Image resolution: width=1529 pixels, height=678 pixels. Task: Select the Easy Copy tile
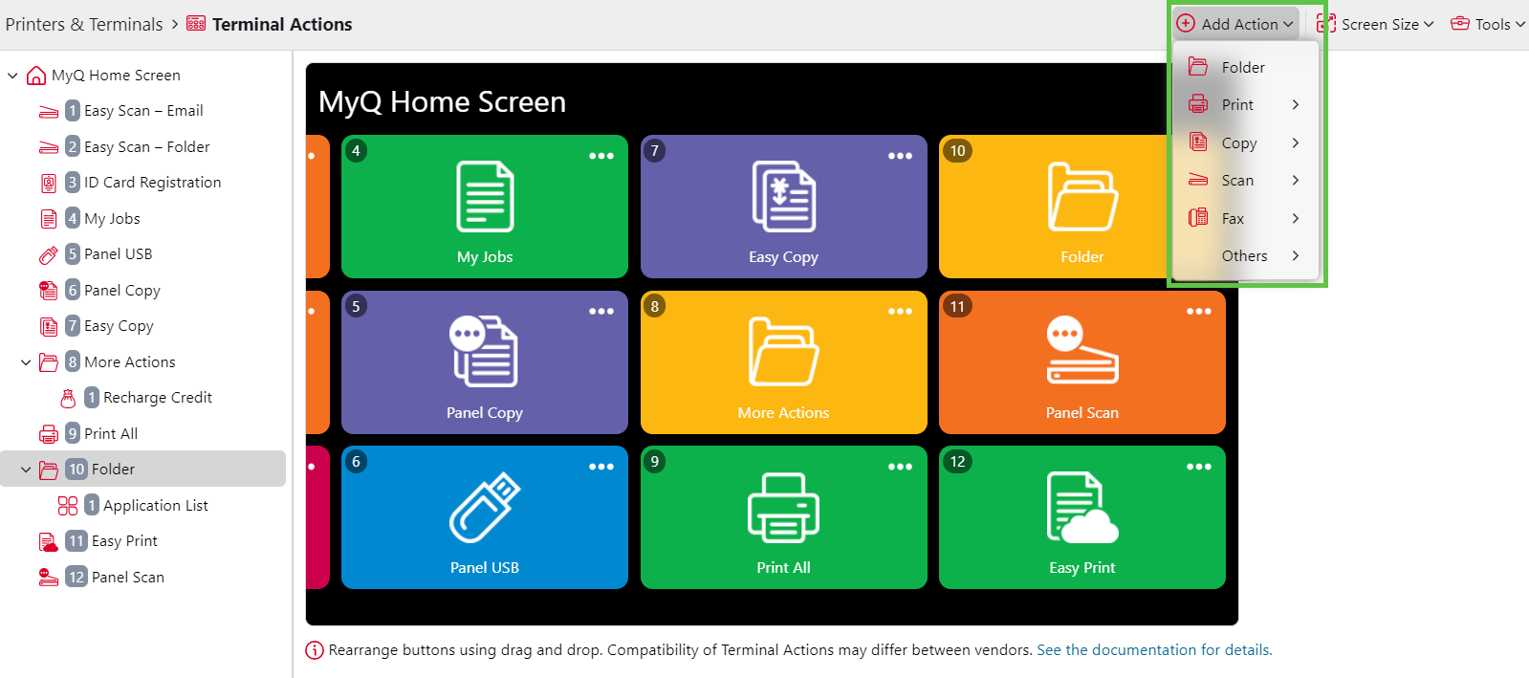[783, 207]
